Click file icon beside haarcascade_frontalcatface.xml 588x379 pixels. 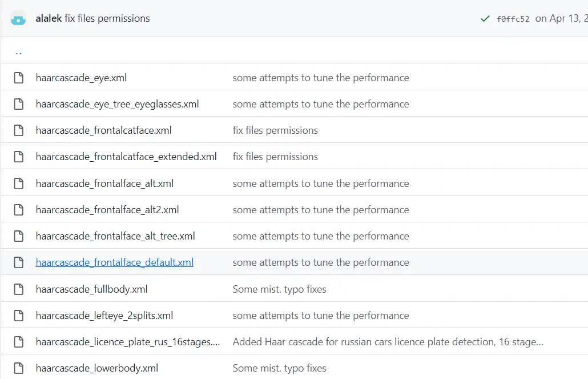(18, 130)
